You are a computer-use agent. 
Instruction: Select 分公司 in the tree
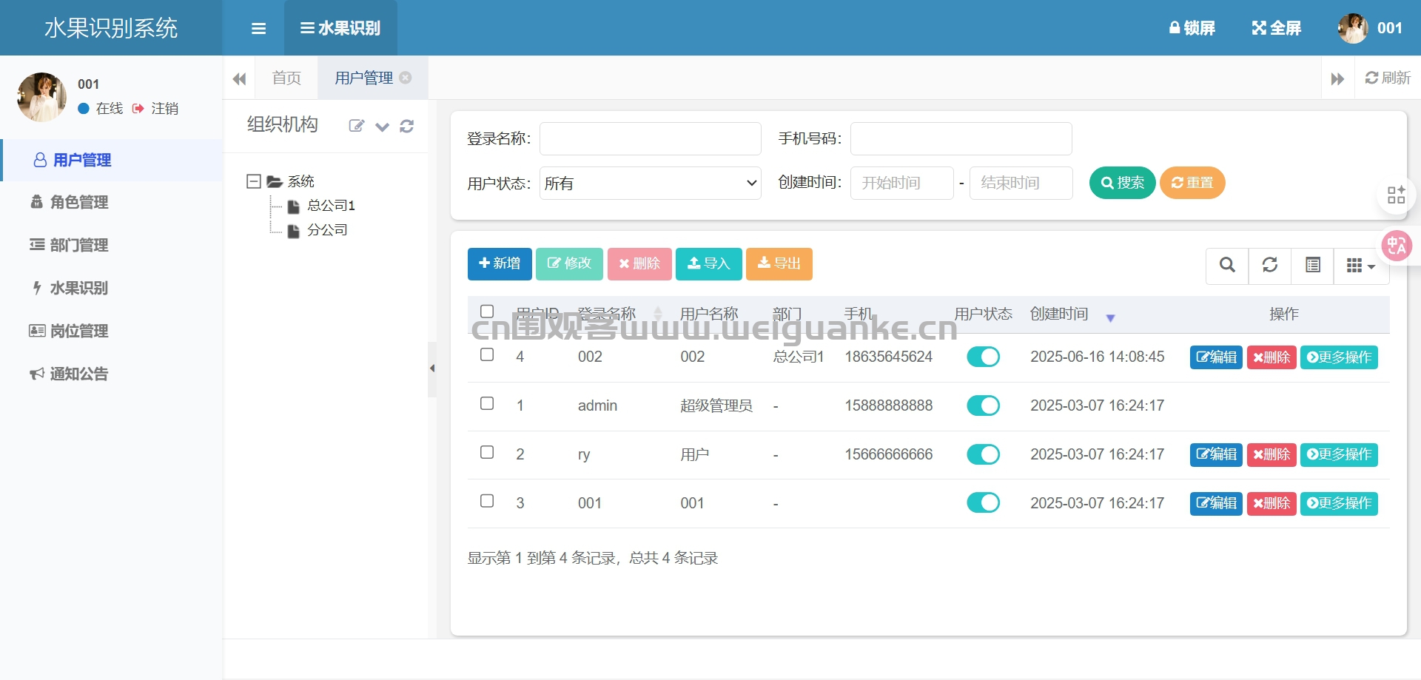327,230
